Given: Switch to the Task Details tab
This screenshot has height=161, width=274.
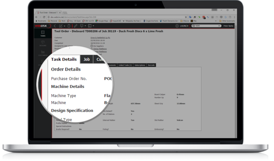Looking at the screenshot, I should click(64, 59).
